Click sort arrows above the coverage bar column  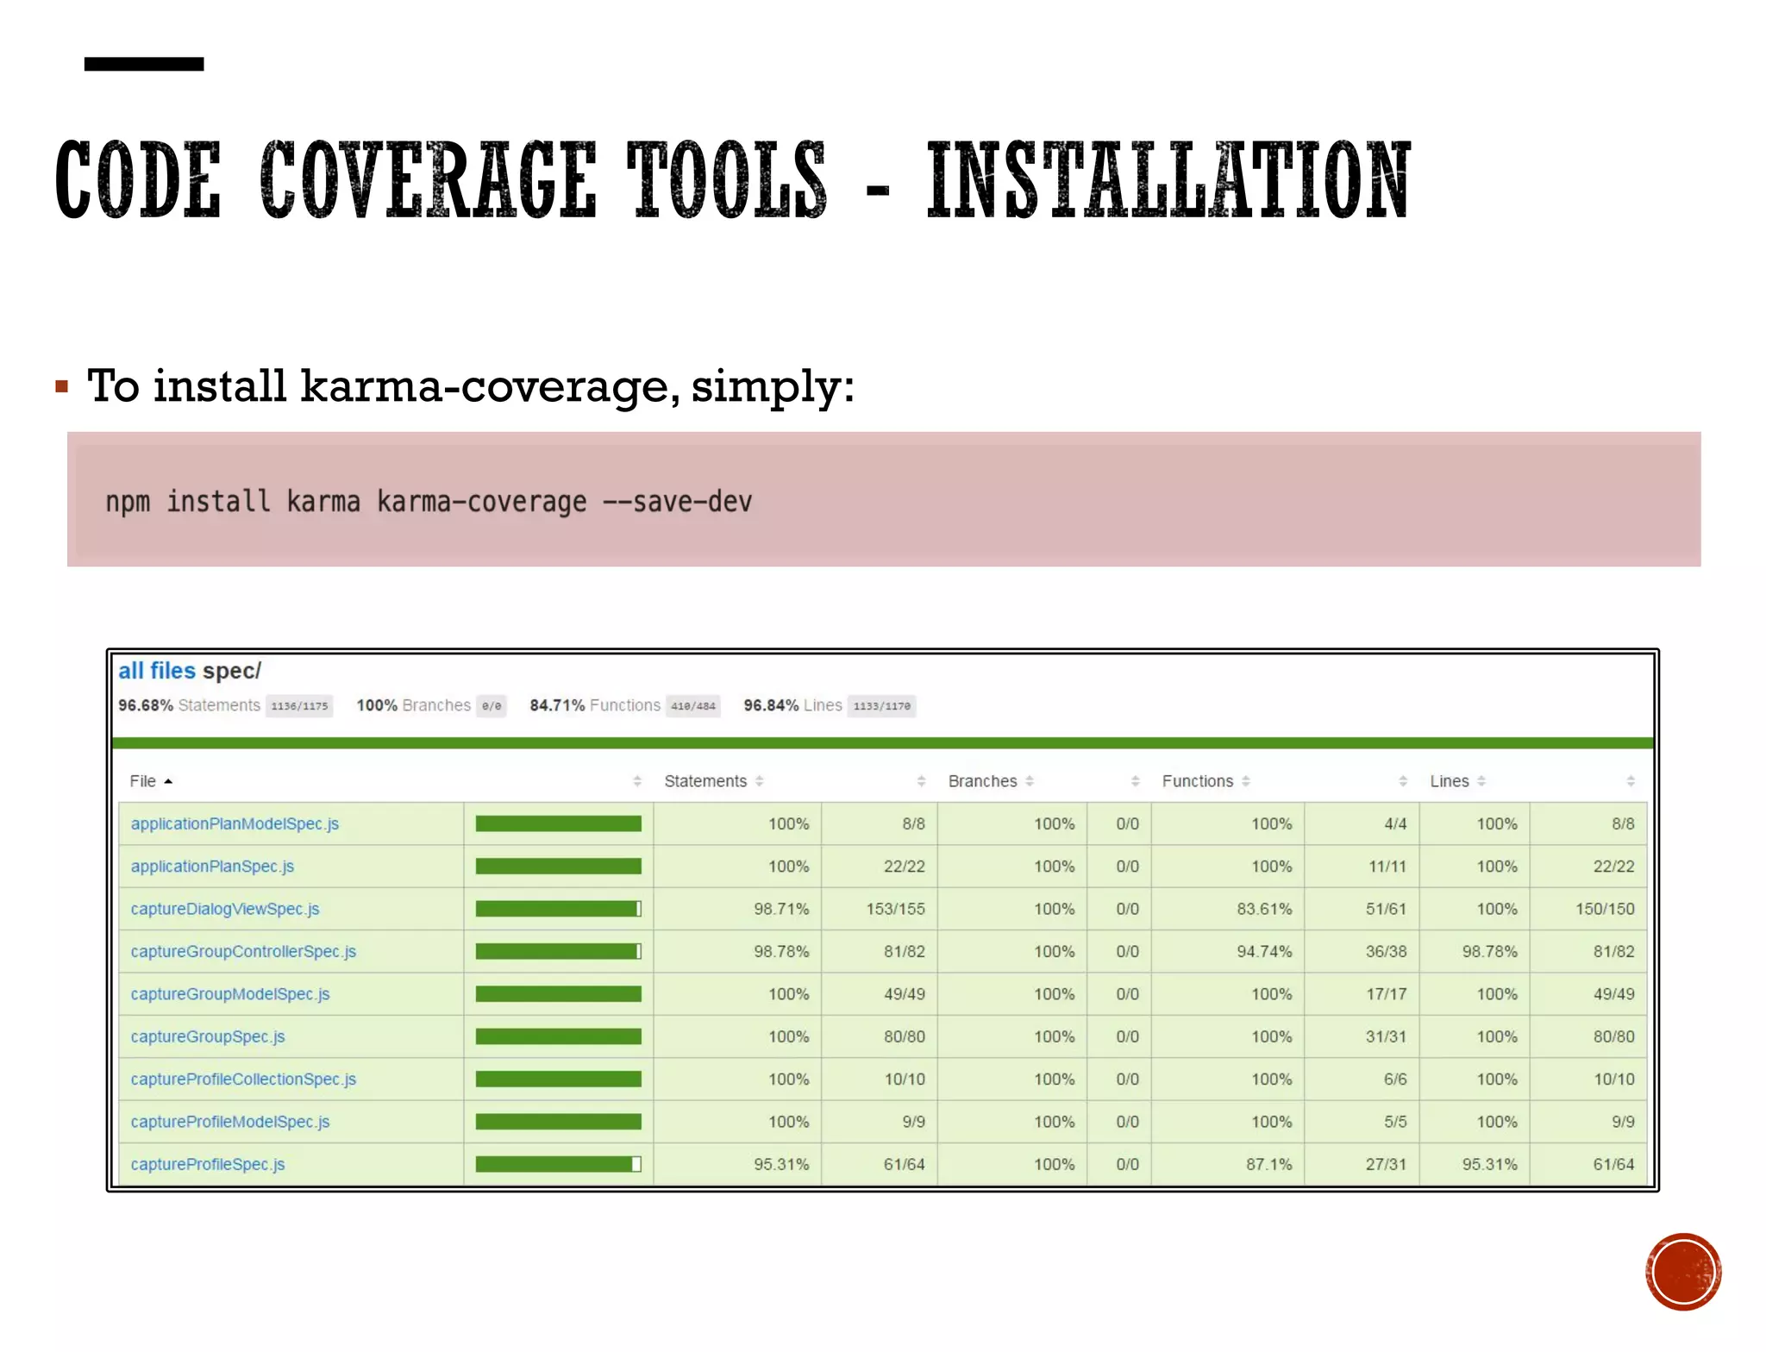click(x=637, y=781)
